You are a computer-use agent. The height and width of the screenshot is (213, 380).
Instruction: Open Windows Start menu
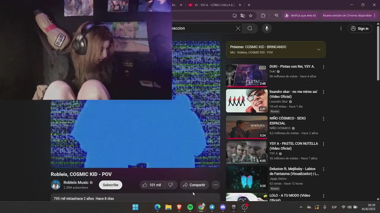point(135,207)
